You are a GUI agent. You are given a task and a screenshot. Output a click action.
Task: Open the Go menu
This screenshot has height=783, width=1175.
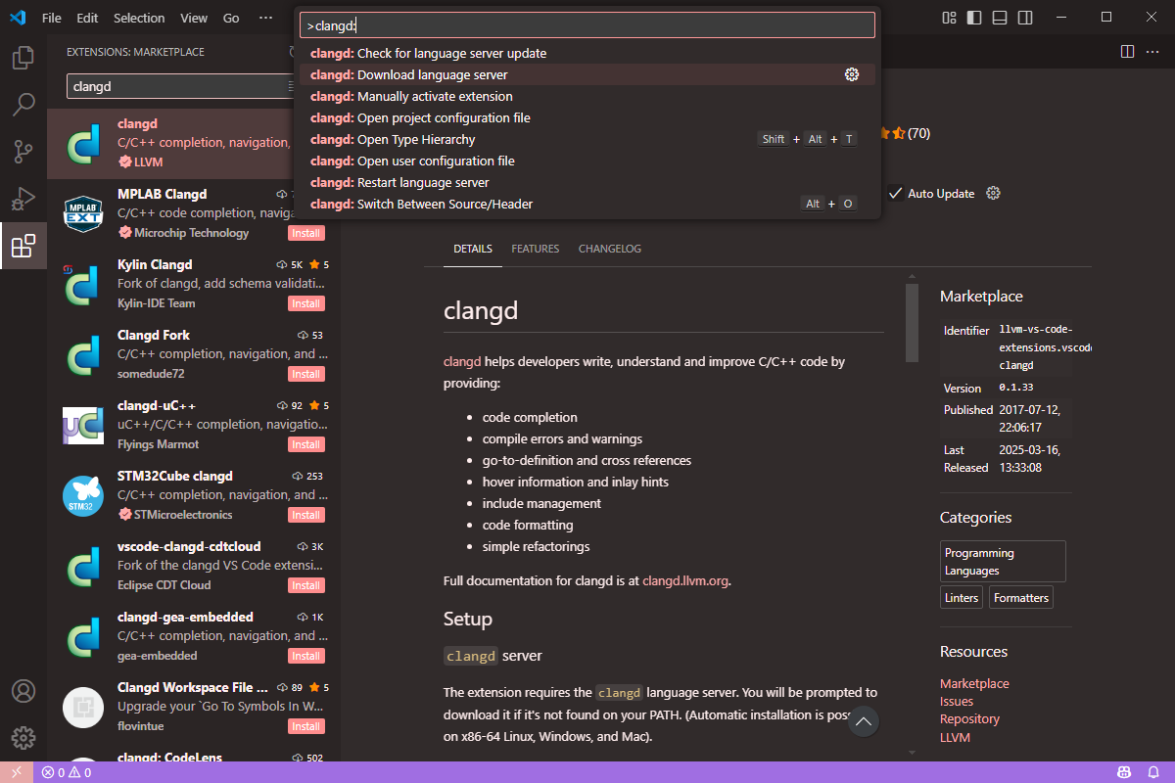click(x=231, y=18)
